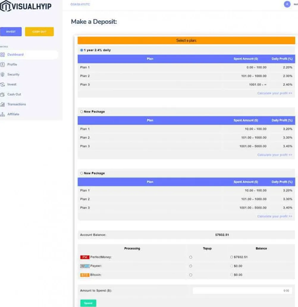Click the Cash Out wallet icon

coord(2,94)
